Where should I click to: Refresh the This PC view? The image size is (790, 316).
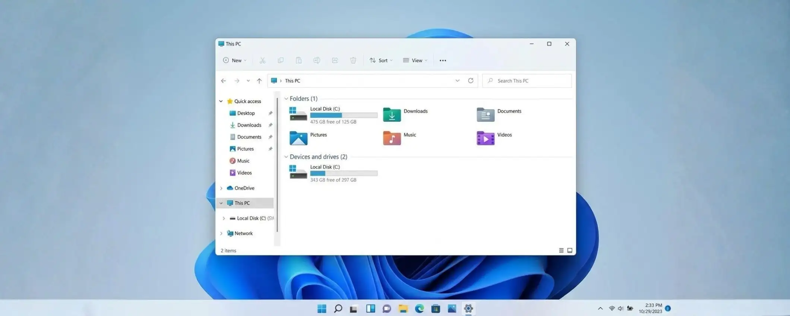[x=471, y=81]
